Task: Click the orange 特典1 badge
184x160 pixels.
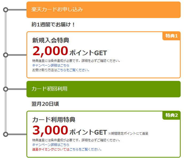Action: pyautogui.click(x=171, y=36)
